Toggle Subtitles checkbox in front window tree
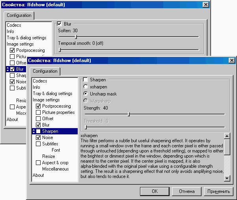The width and height of the screenshot is (237, 200). [38, 144]
